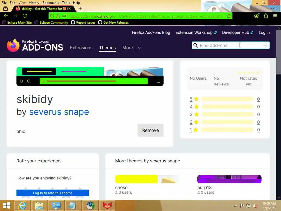Viewport: 281px width, 211px height.
Task: Go back to the previous page
Action: (6, 16)
